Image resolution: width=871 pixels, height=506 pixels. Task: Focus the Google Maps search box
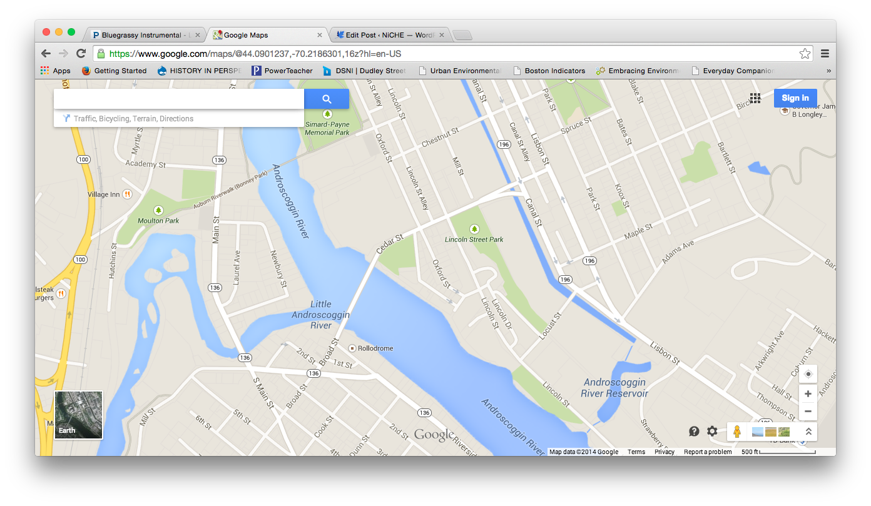tap(178, 99)
